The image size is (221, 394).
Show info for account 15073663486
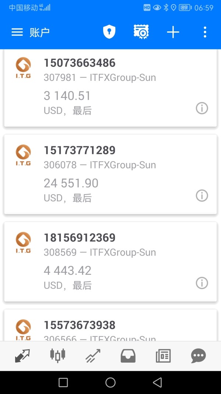tap(201, 108)
